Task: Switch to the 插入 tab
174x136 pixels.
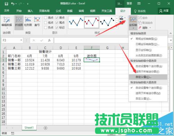Action: (30, 11)
